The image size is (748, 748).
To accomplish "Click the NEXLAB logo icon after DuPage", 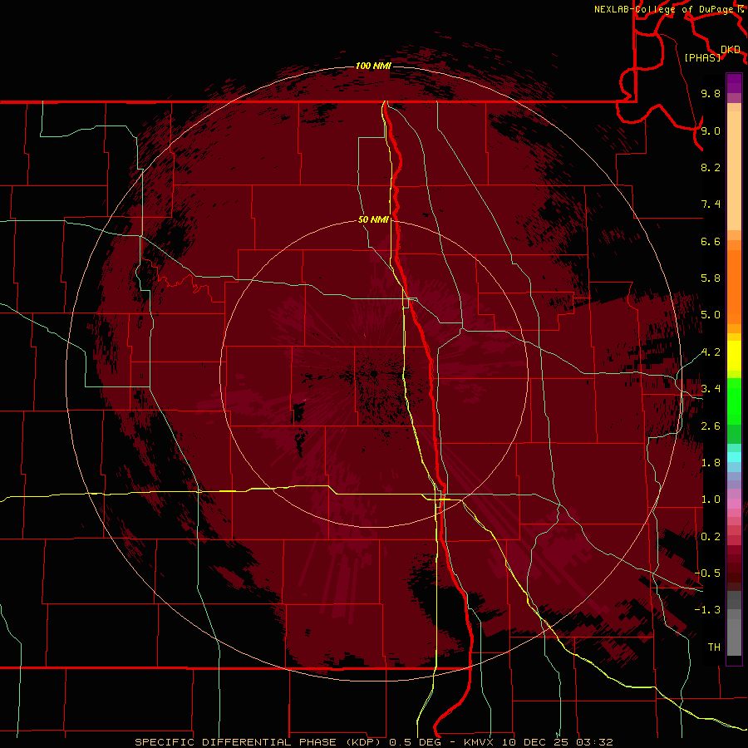I will click(741, 9).
